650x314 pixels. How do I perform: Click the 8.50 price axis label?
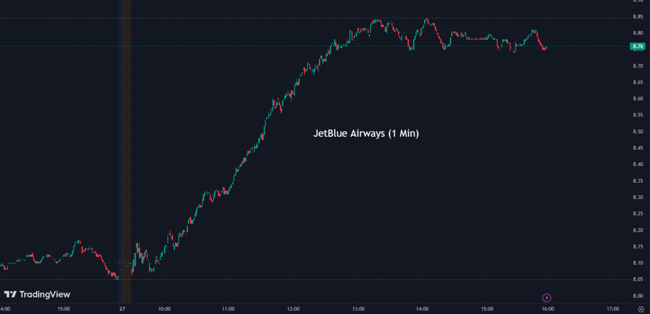click(x=638, y=132)
